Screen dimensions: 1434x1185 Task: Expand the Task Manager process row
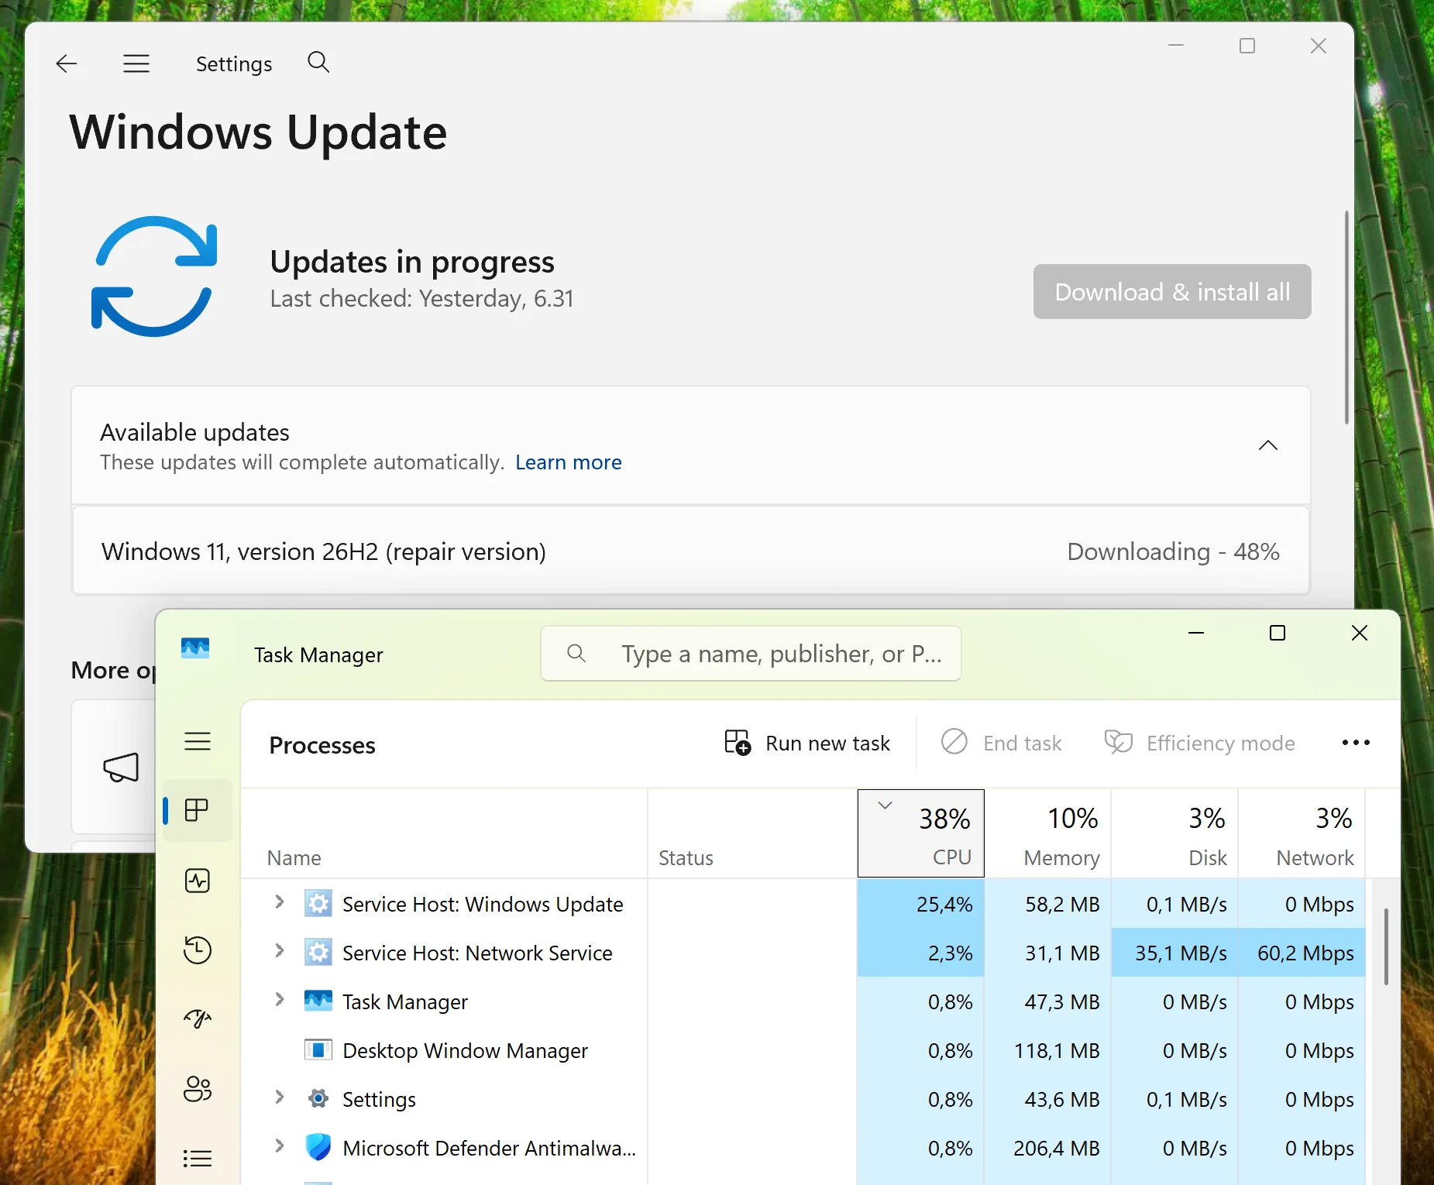click(280, 1000)
